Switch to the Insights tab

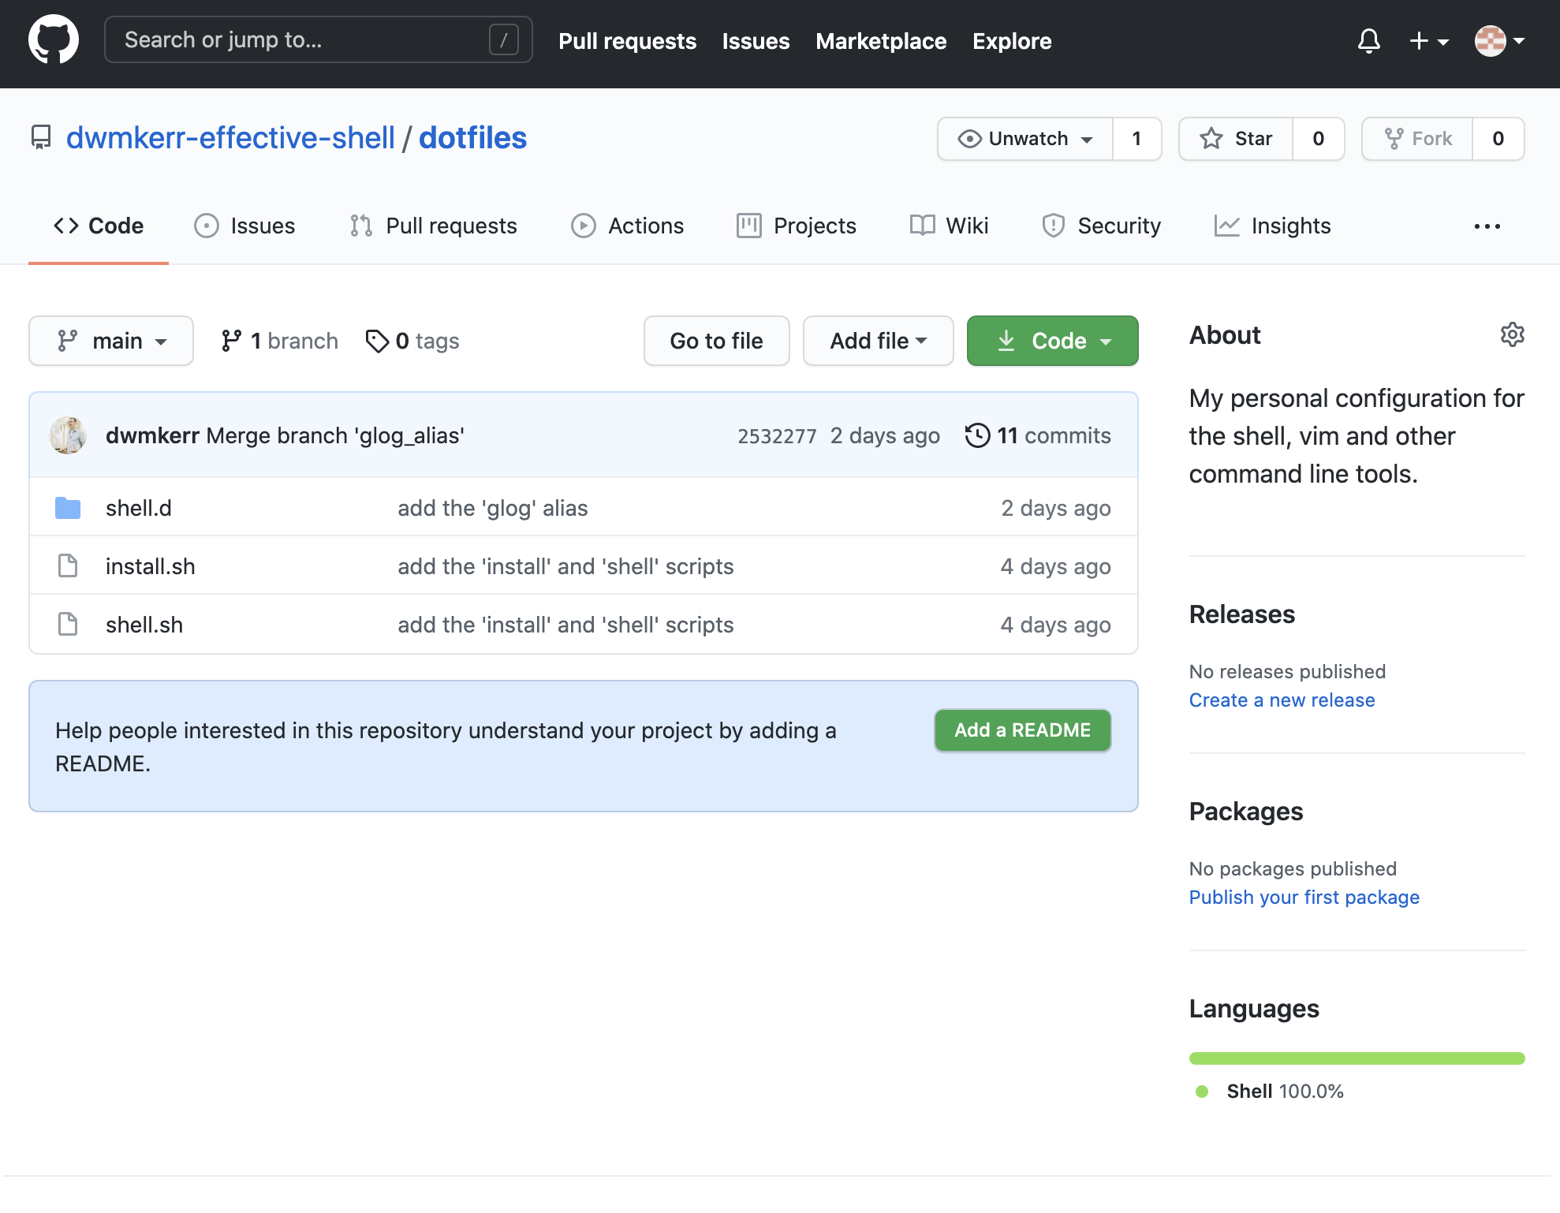tap(1272, 226)
